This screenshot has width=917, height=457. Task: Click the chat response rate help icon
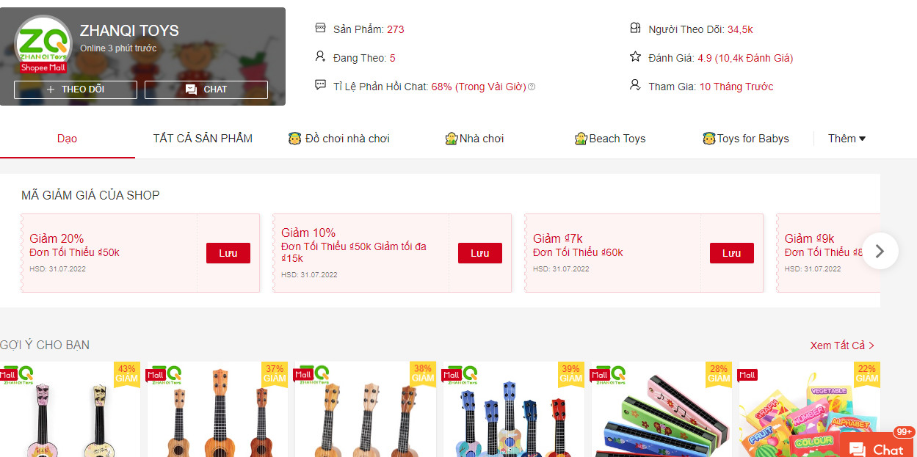[x=532, y=87]
